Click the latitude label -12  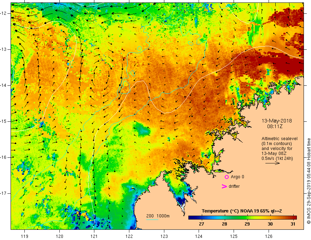pos(4,13)
